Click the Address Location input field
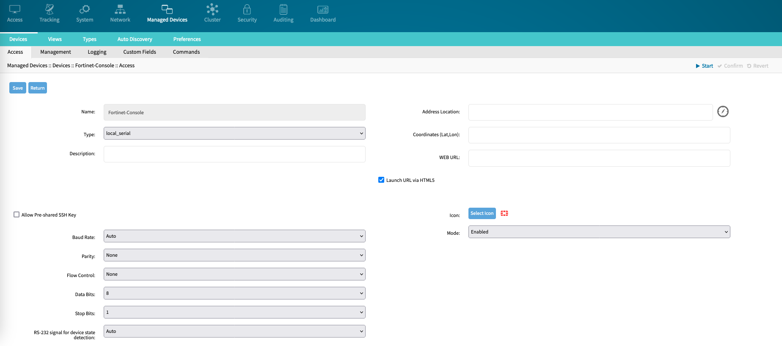 [x=591, y=112]
